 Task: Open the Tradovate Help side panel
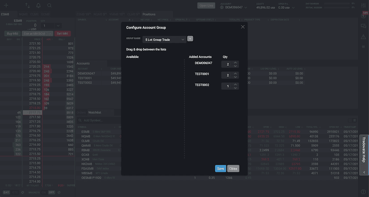coord(364,150)
